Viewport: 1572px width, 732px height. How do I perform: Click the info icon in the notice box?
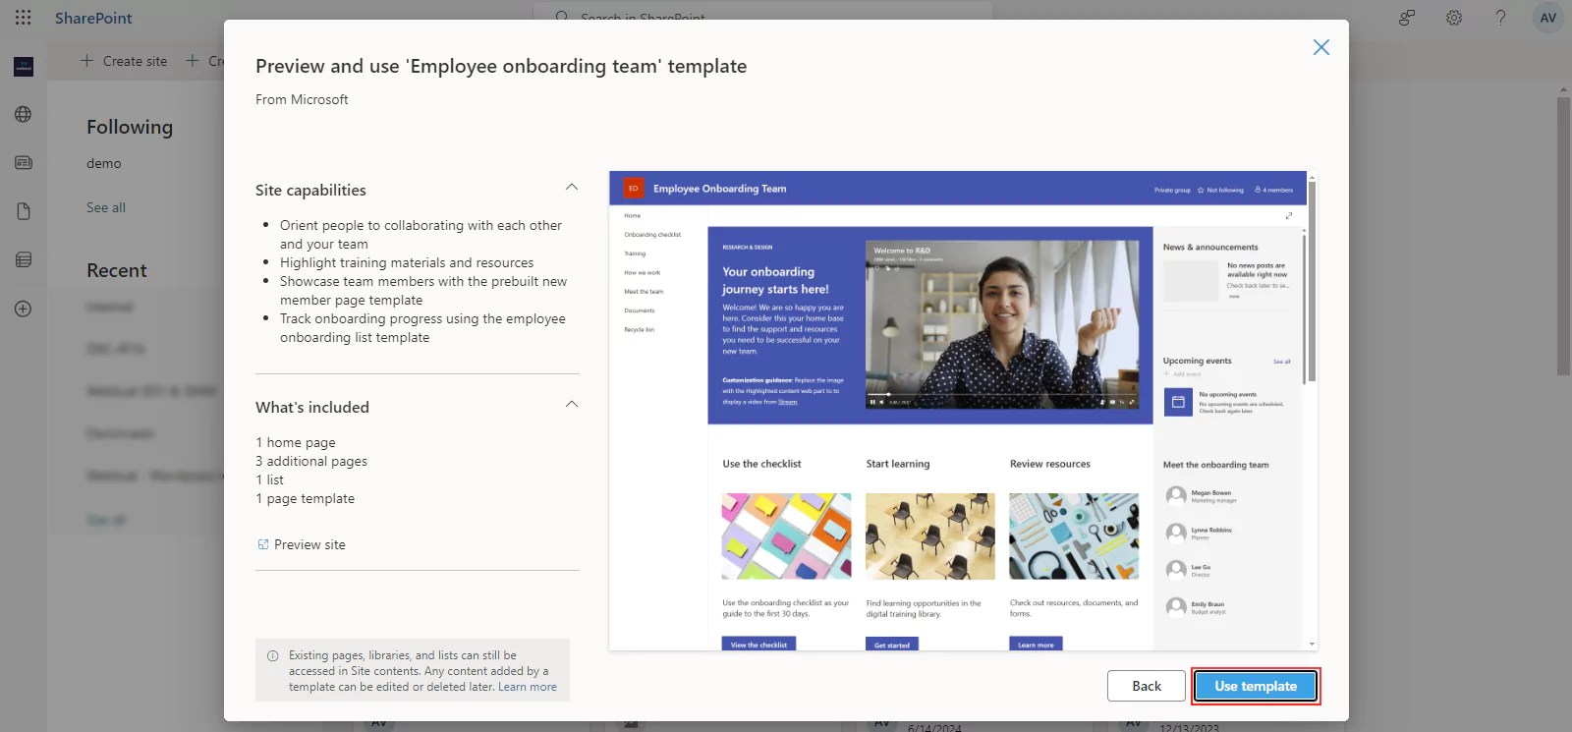click(x=273, y=655)
